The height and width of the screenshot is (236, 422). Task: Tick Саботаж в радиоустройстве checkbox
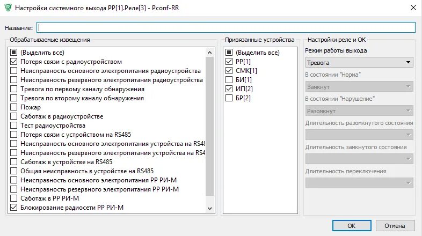[x=14, y=116]
